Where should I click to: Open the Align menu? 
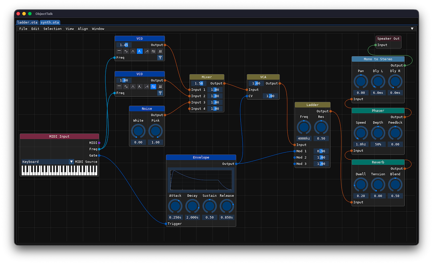point(83,29)
